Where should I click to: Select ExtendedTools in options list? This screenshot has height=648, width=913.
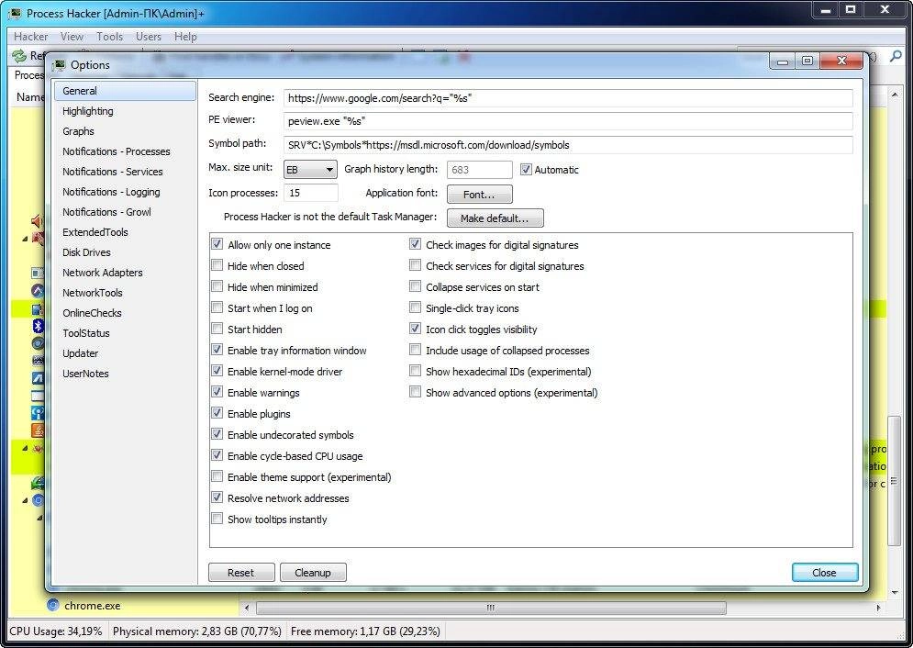click(x=95, y=232)
